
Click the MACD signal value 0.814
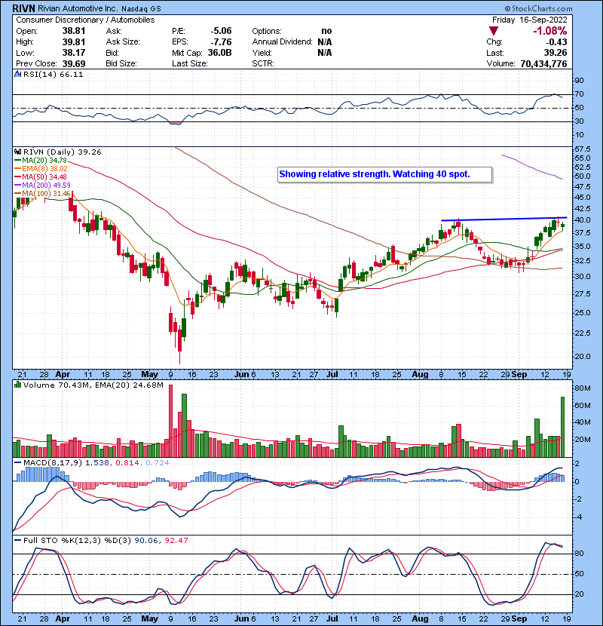click(x=127, y=463)
